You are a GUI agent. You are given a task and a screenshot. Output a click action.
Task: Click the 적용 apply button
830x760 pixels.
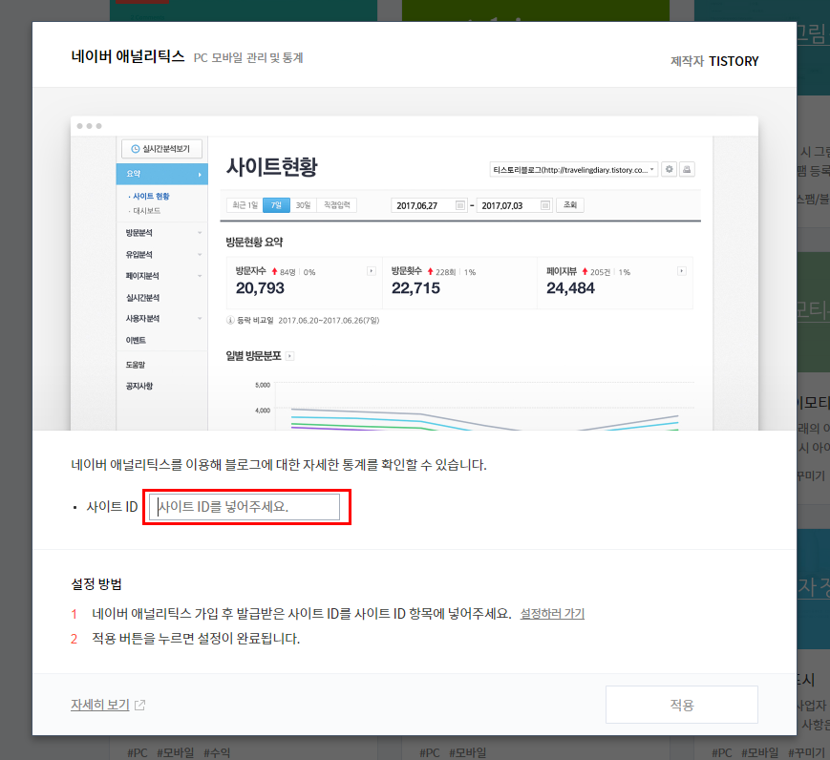point(681,705)
